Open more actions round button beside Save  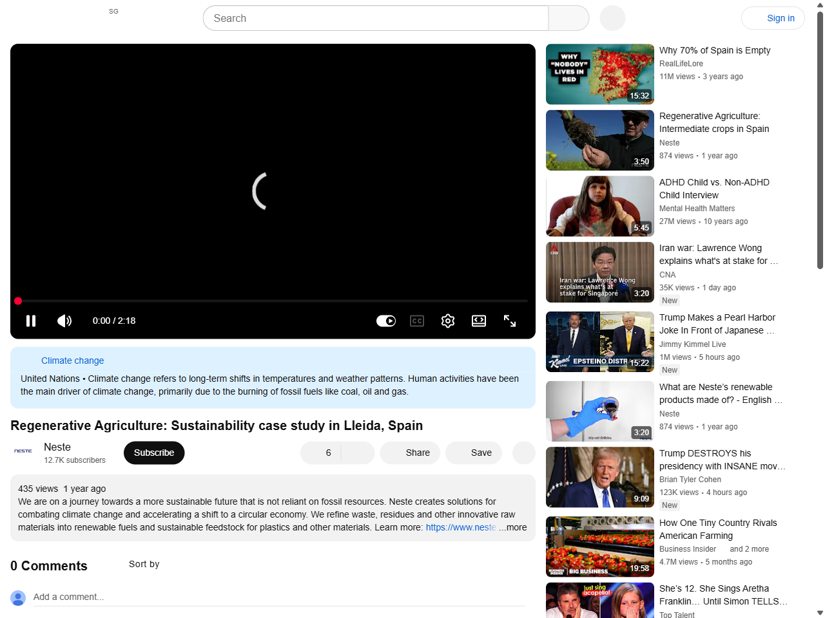pos(524,453)
